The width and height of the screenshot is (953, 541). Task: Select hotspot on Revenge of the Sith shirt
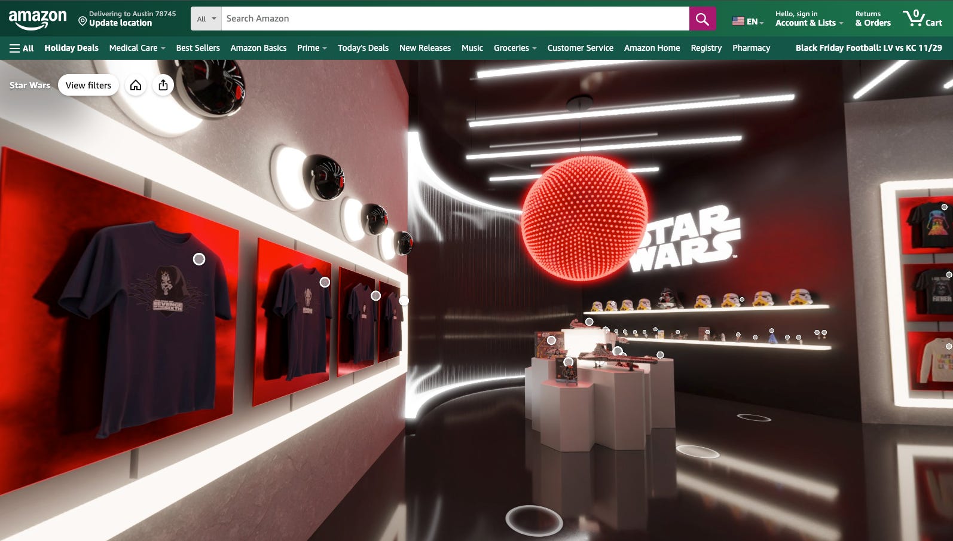pyautogui.click(x=199, y=259)
